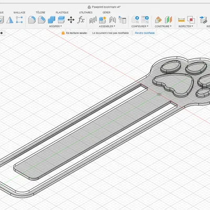Click the second Configurer table icon
This screenshot has height=210, width=210.
[145, 19]
